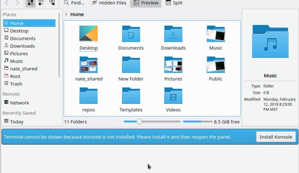
Task: Open Trash in the Places panel
Action: coord(16,84)
